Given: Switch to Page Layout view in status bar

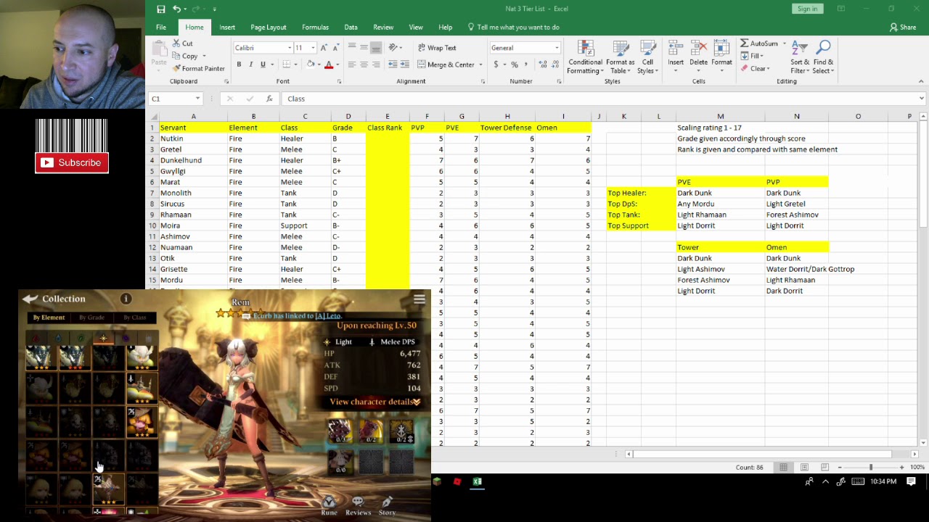Looking at the screenshot, I should 804,467.
